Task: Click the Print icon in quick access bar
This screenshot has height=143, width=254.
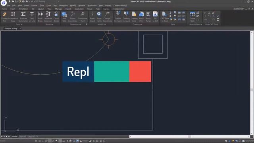Action: pos(23,2)
